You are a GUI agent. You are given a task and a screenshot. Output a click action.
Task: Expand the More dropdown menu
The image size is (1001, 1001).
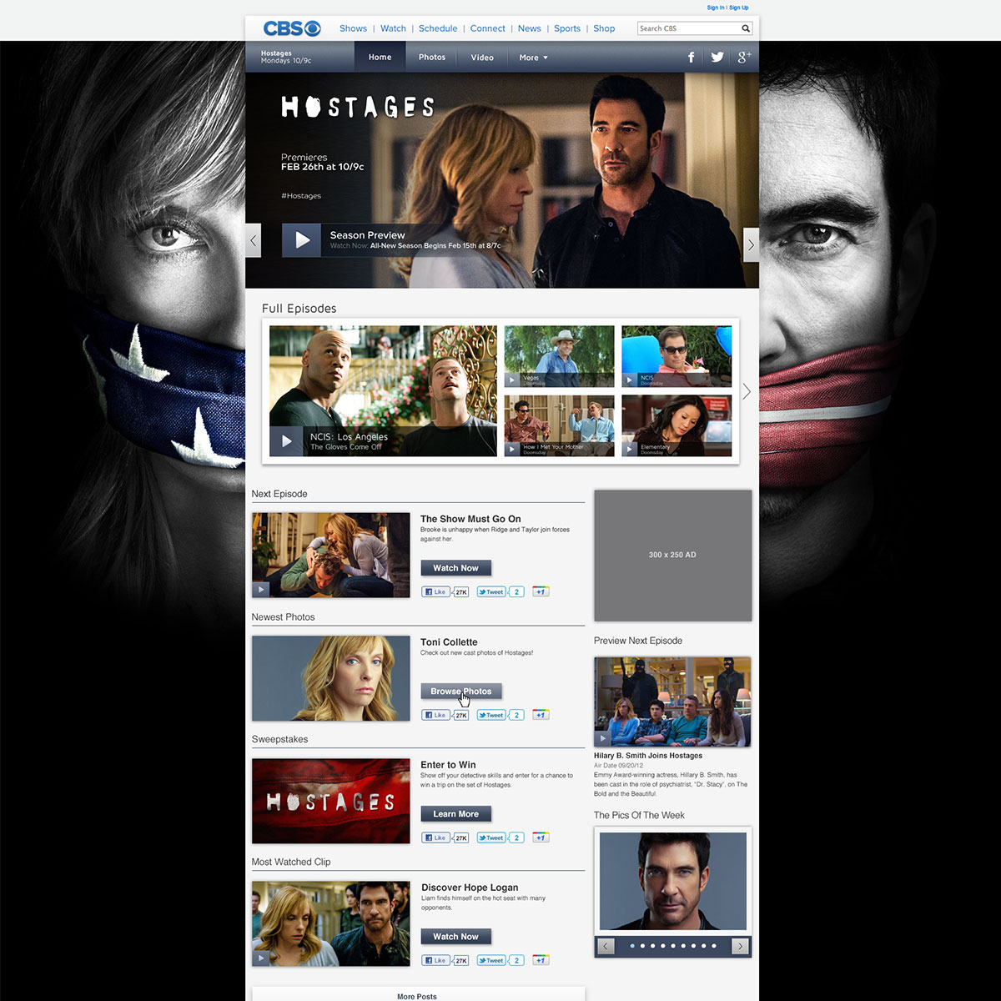pos(533,58)
